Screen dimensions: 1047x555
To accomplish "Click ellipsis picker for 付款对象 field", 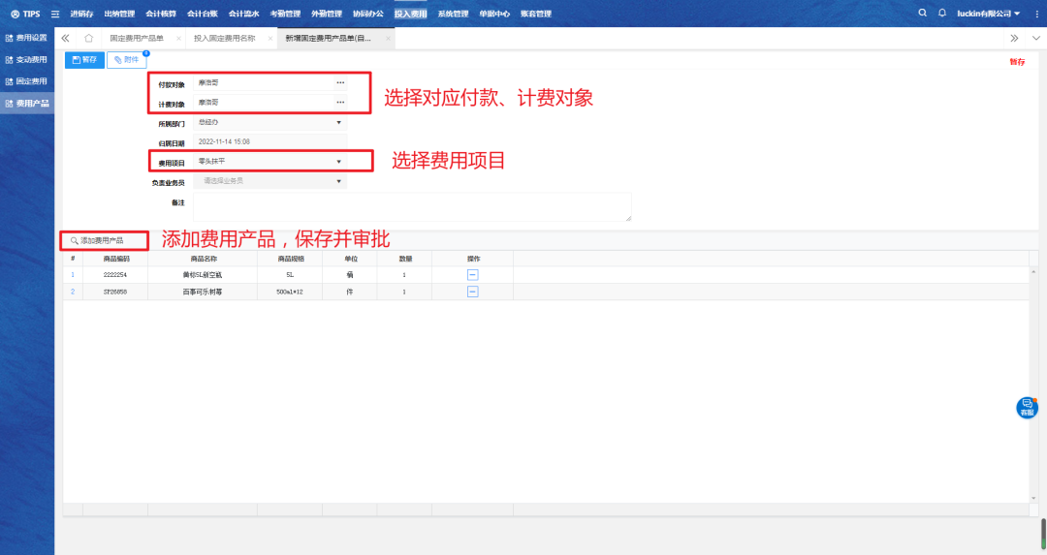I will pyautogui.click(x=340, y=83).
